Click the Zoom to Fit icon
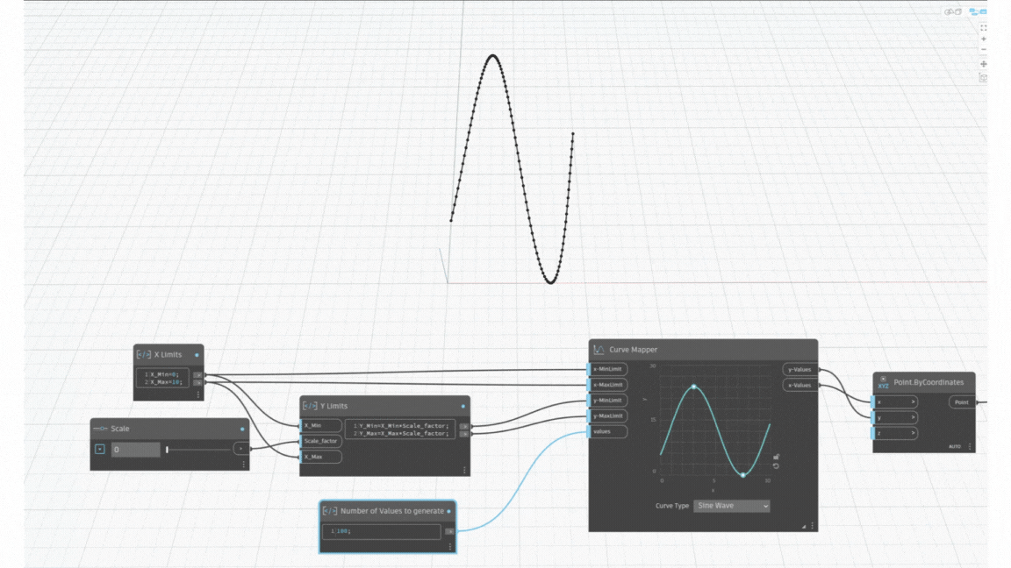 (x=984, y=27)
